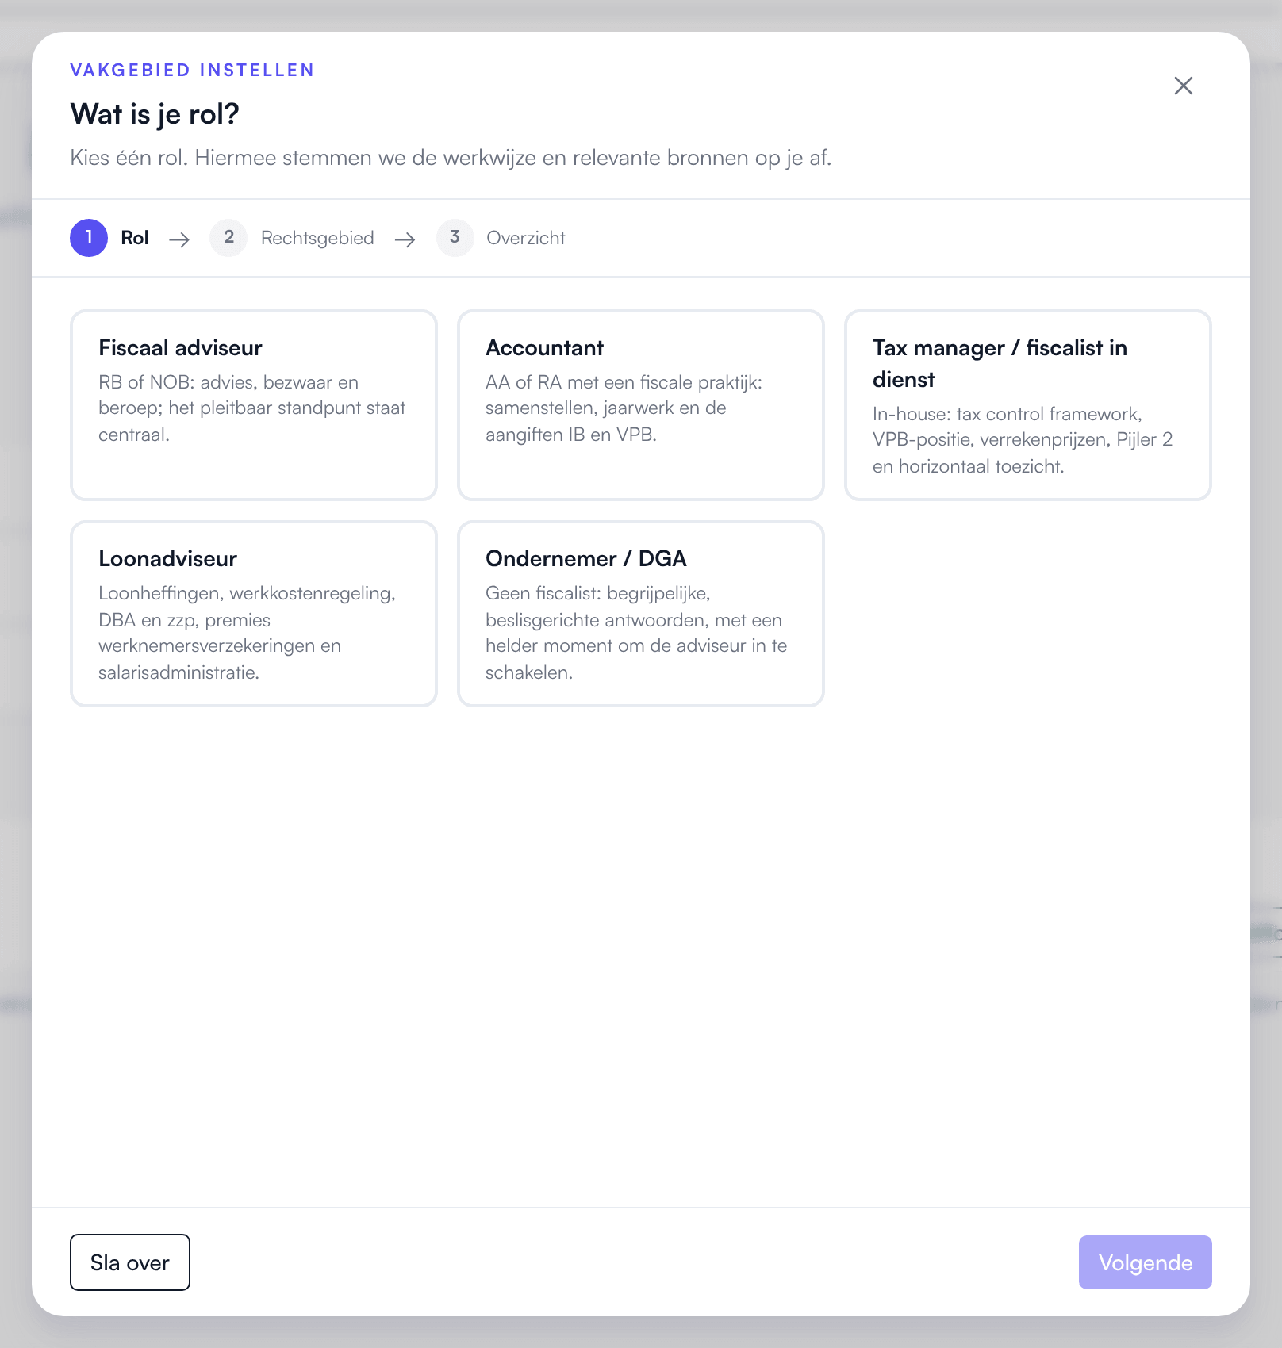The height and width of the screenshot is (1348, 1282).
Task: Click the step 1 circle icon
Action: pyautogui.click(x=89, y=238)
